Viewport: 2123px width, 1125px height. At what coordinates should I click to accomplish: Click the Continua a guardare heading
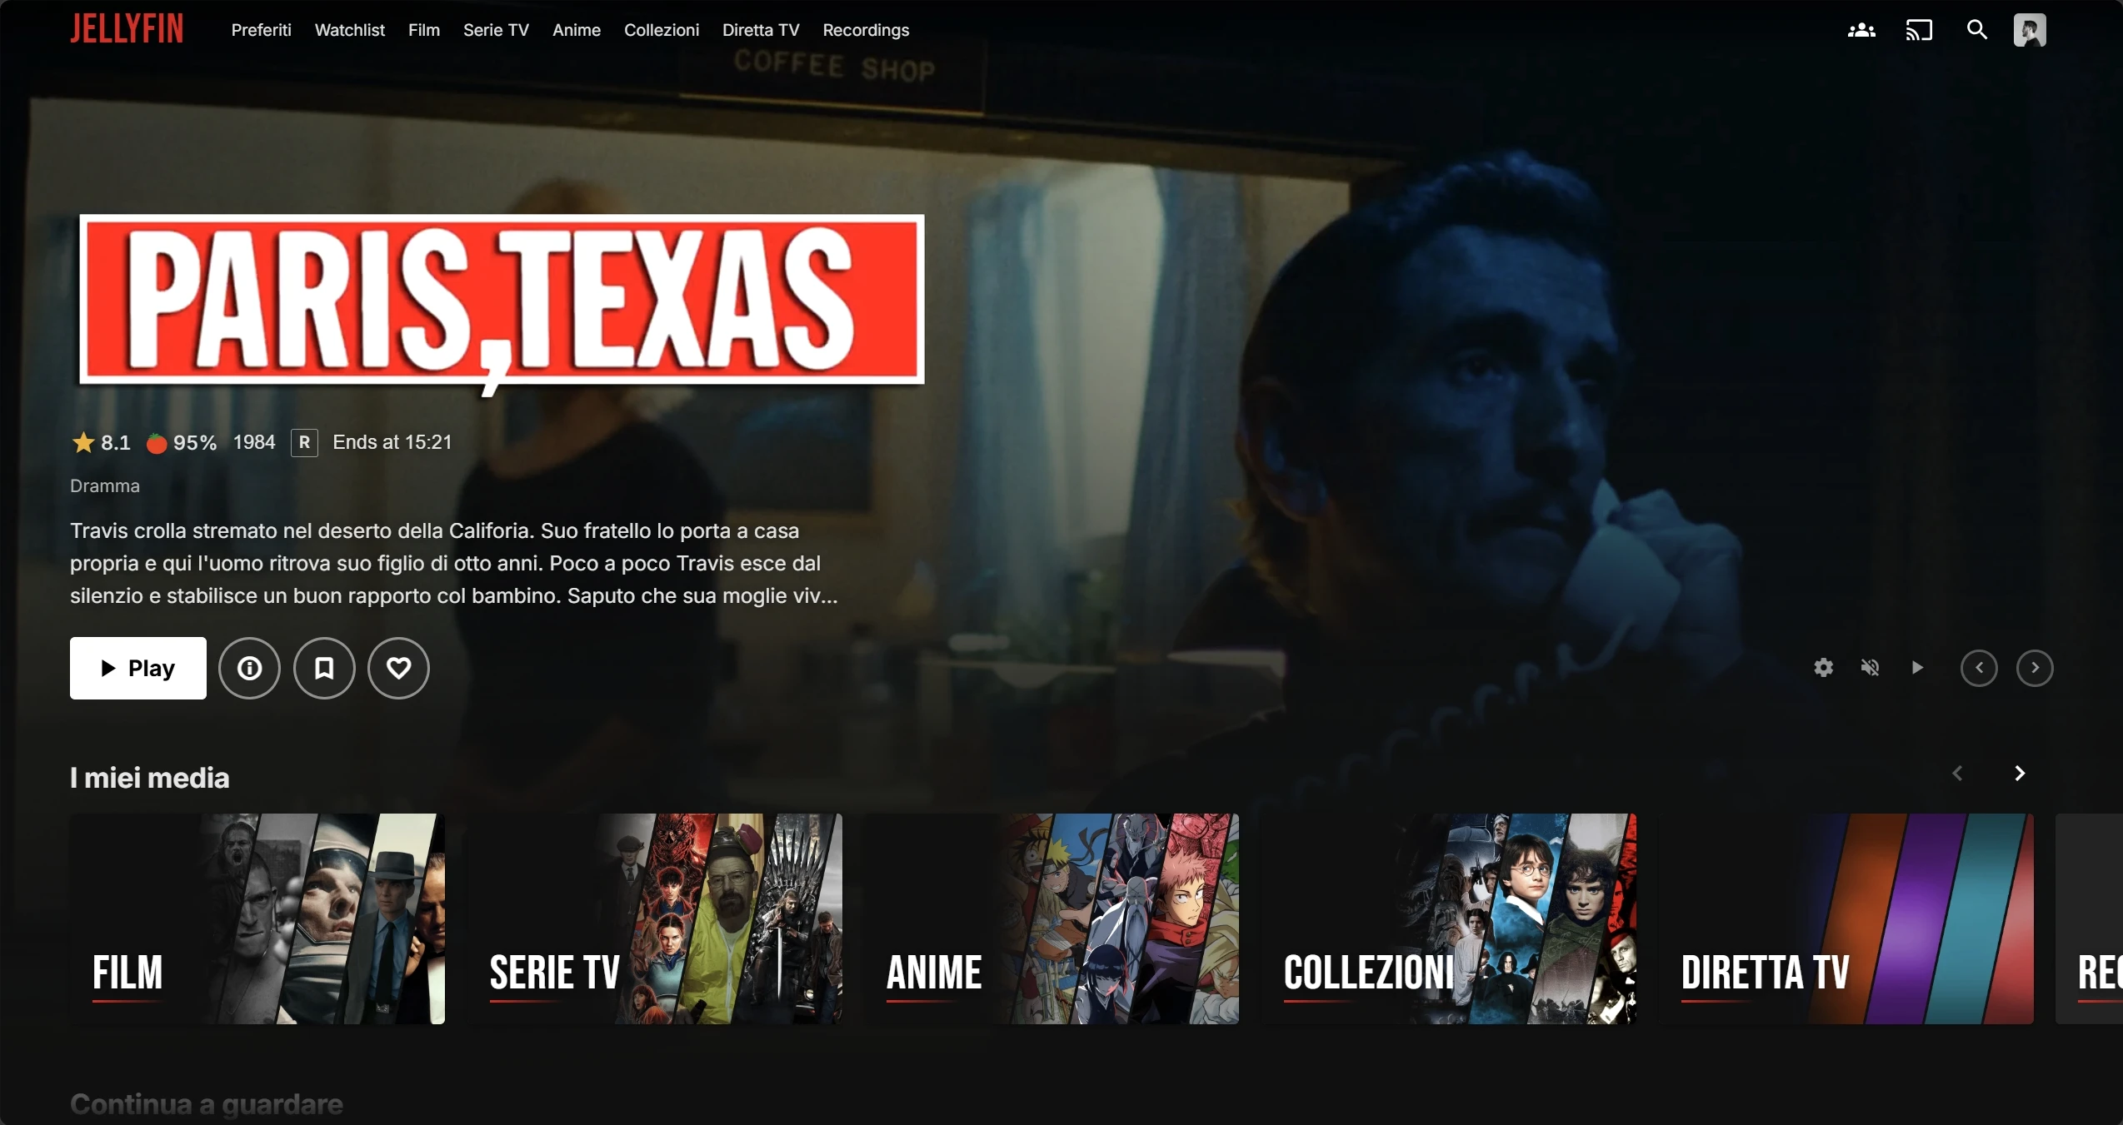[x=207, y=1104]
